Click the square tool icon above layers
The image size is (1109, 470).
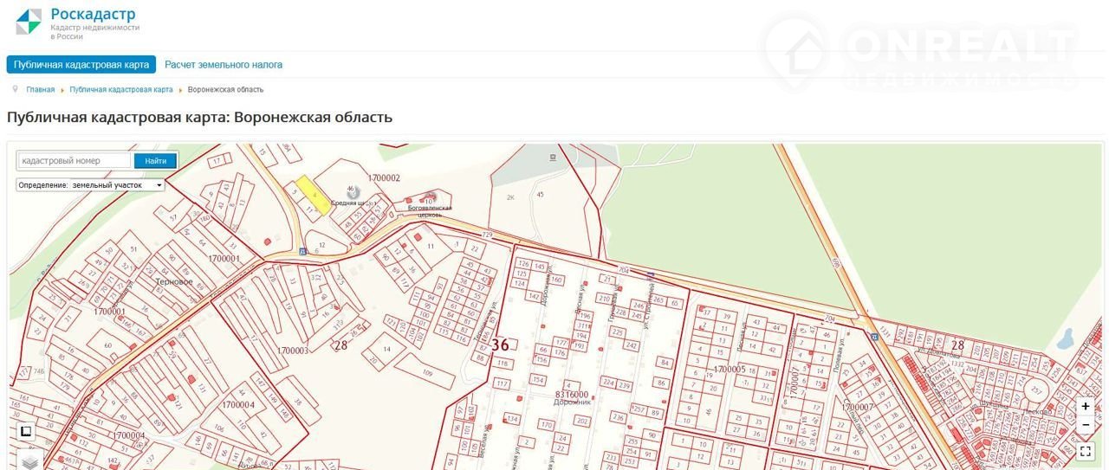[26, 431]
